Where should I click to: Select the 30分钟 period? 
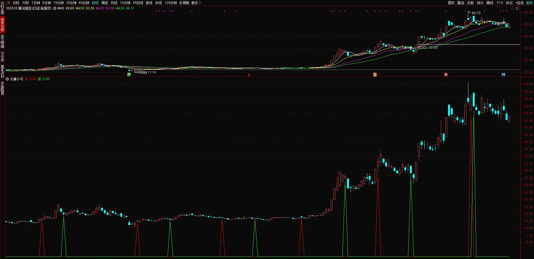pos(72,3)
